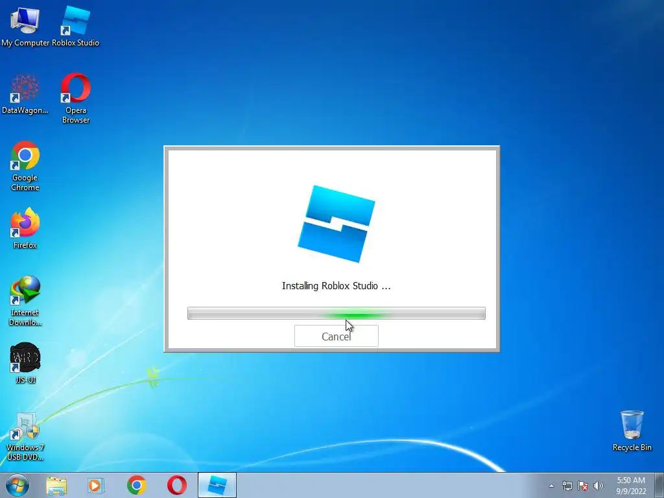Select the Firefox desktop shortcut
This screenshot has width=664, height=498.
point(25,229)
